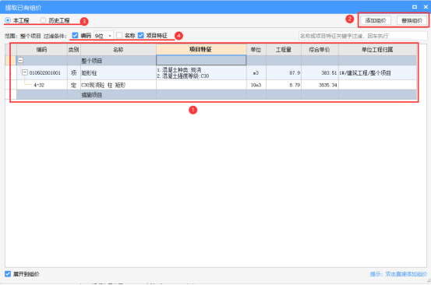Click the 综合单价 column header

320,50
